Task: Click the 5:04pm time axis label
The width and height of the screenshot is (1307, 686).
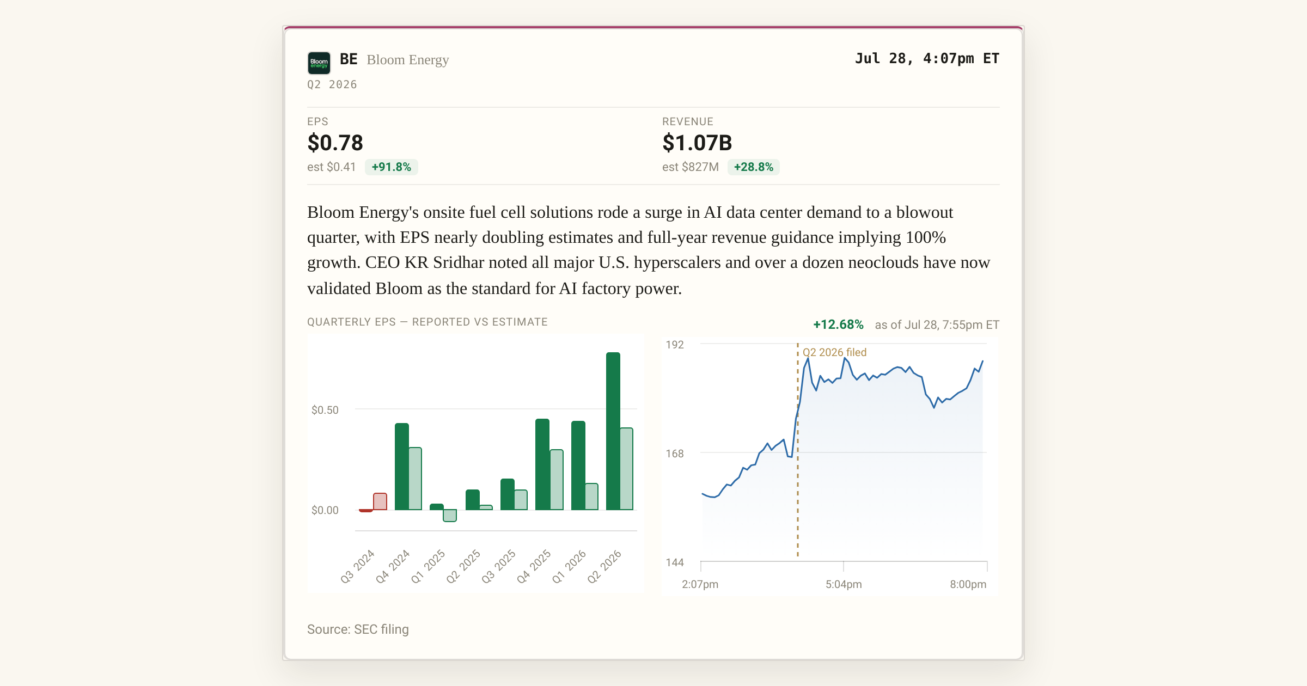Action: coord(844,584)
